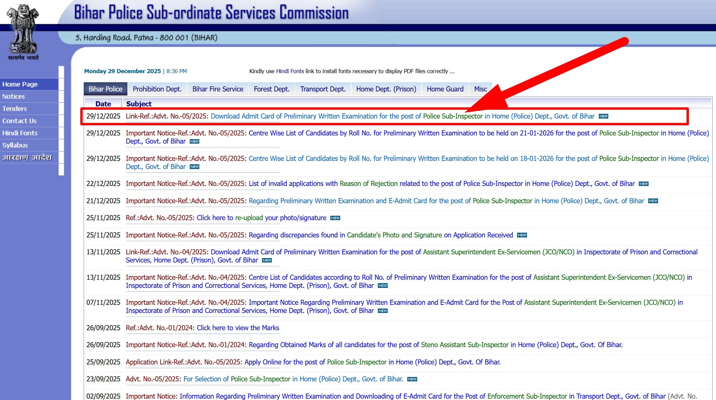Switch to the Misc tab
Viewport: 716px width, 400px height.
(x=480, y=89)
